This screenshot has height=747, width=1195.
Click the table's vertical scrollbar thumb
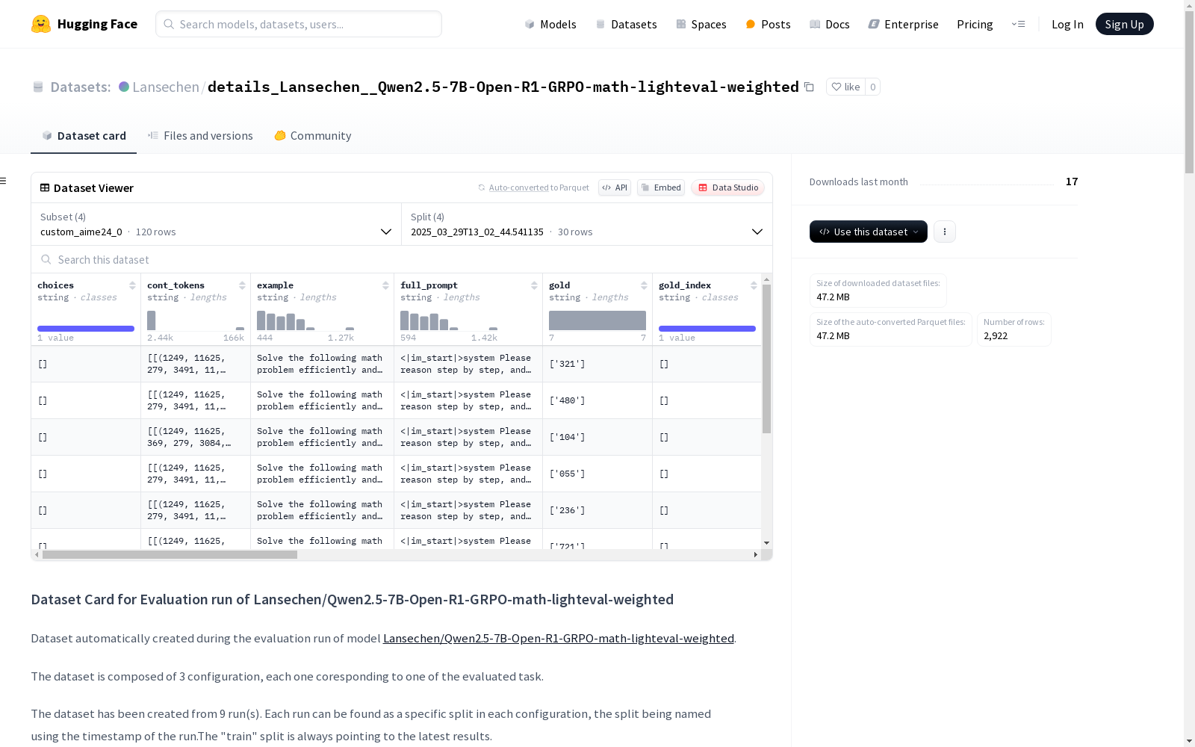coord(766,359)
